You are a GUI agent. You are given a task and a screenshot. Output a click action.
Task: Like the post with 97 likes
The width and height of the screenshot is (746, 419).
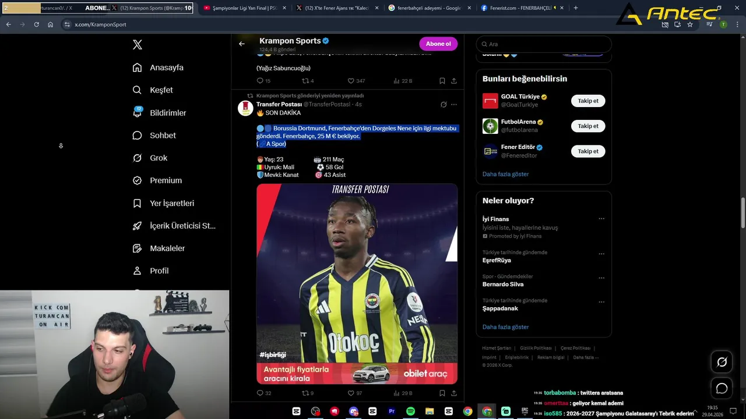click(354, 393)
